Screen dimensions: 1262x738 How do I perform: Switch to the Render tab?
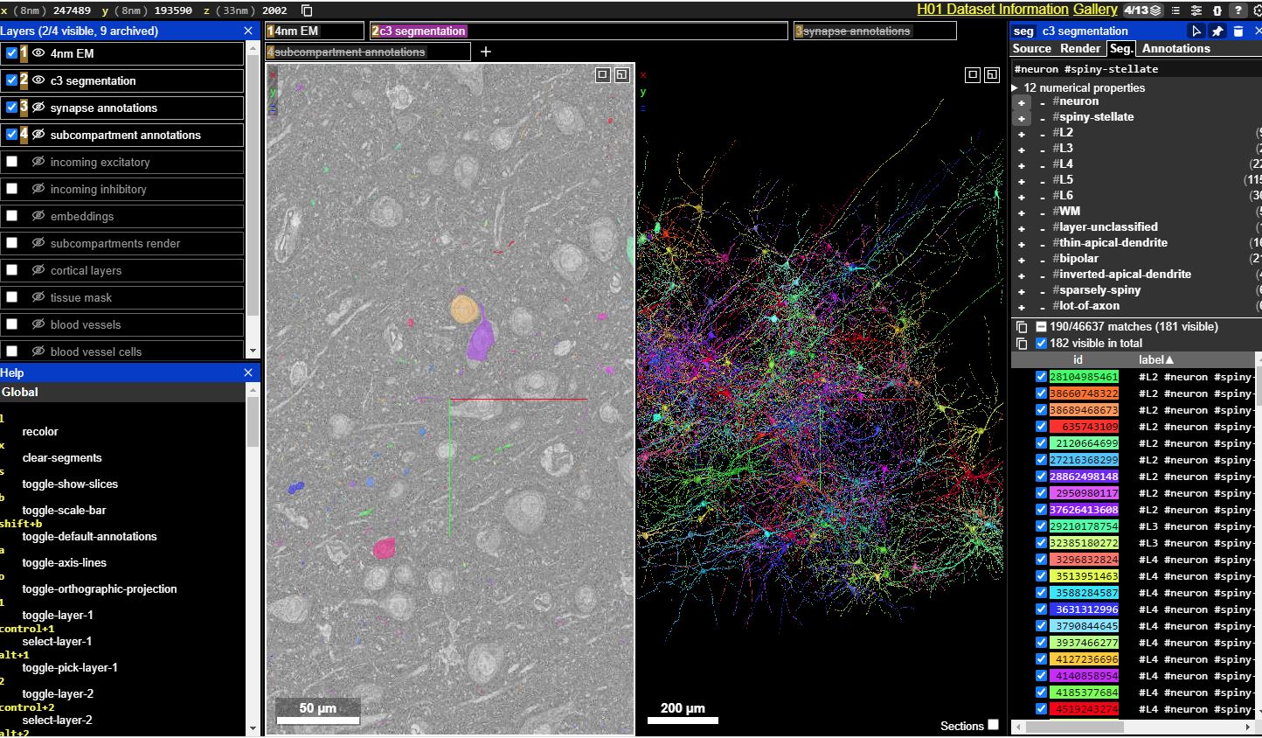[1080, 49]
